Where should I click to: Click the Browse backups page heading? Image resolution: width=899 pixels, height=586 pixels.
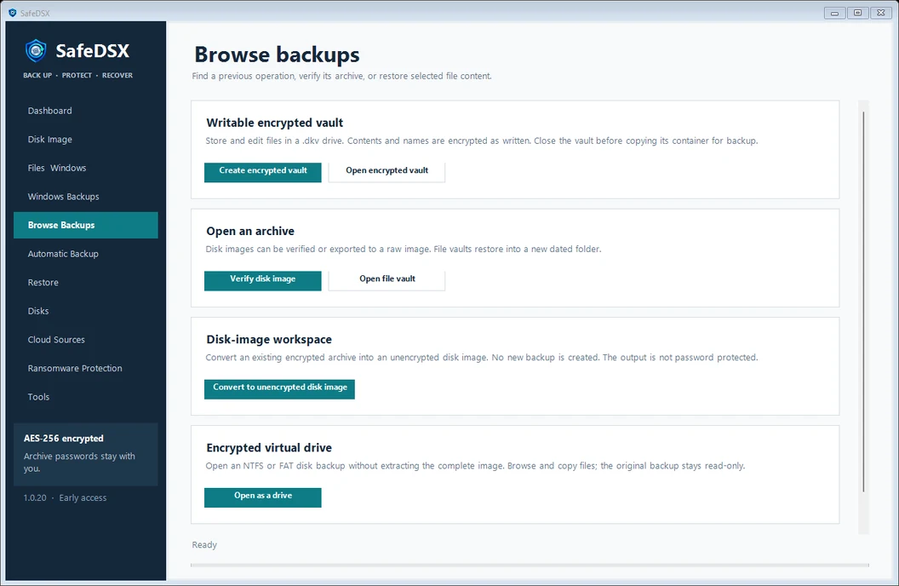tap(277, 55)
